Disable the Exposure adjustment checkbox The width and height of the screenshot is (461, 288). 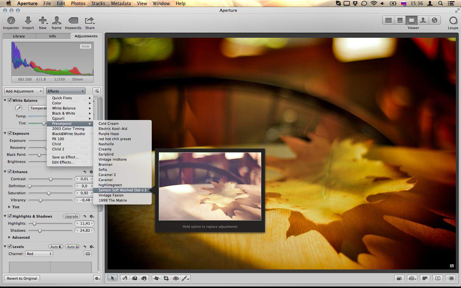(x=10, y=133)
